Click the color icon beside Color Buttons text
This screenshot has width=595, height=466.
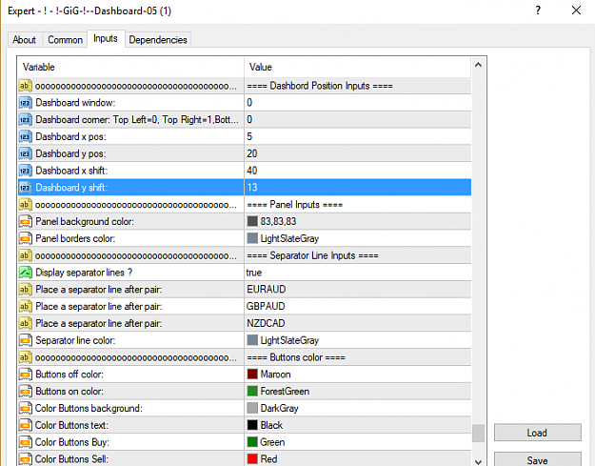[x=25, y=425]
